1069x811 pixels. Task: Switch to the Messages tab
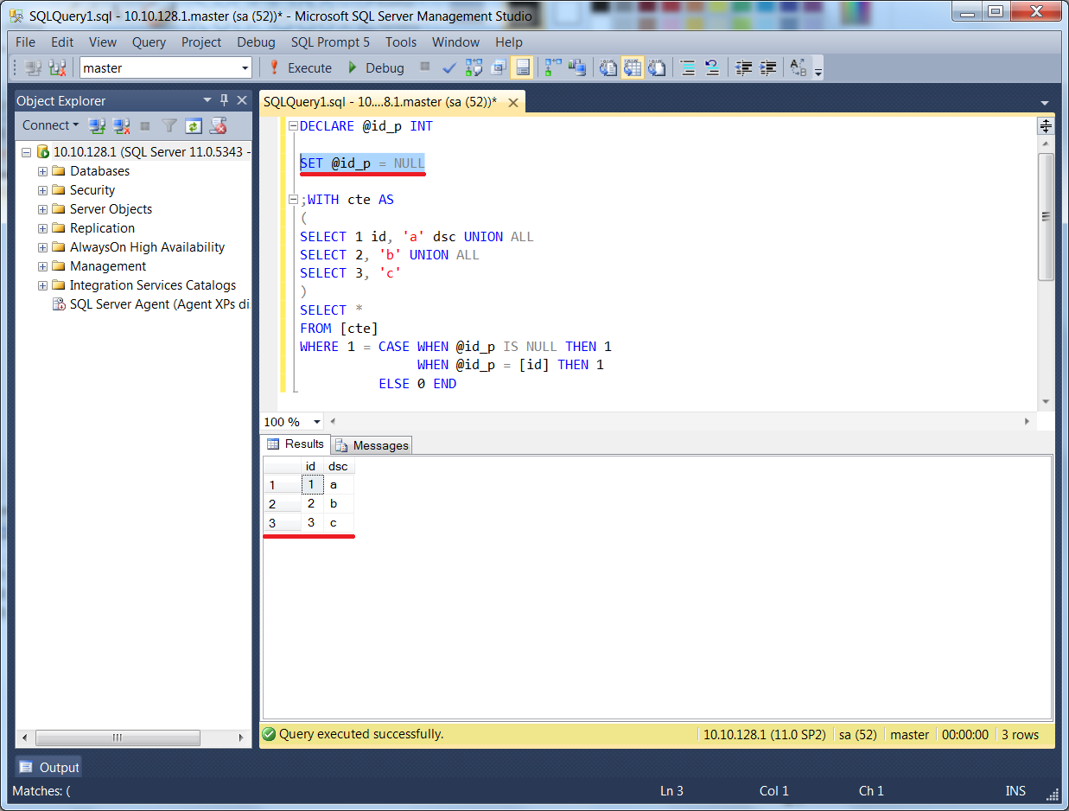(371, 445)
